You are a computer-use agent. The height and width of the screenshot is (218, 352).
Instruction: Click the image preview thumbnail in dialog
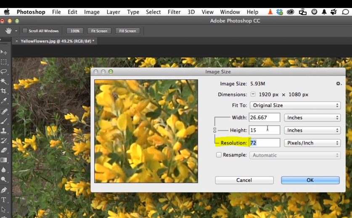(146, 131)
